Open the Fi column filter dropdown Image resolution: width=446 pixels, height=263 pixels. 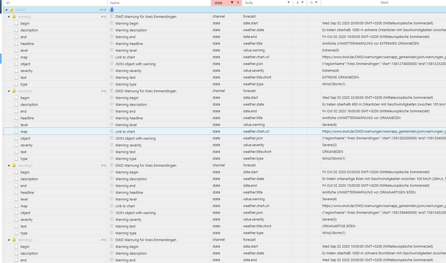point(316,2)
